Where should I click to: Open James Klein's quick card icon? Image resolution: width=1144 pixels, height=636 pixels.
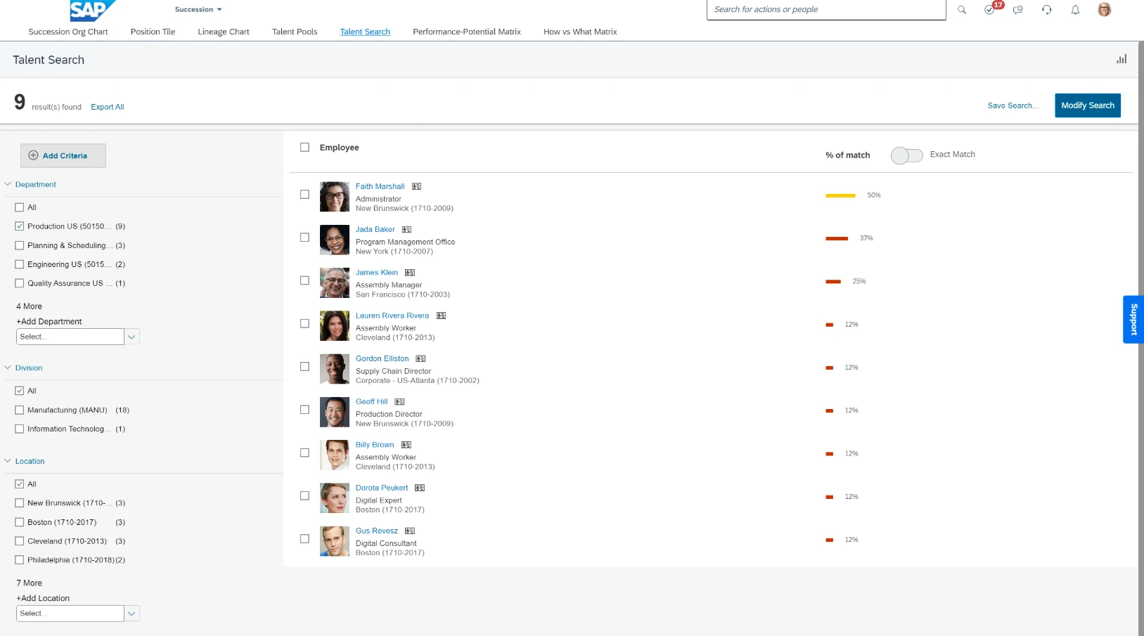pyautogui.click(x=410, y=273)
